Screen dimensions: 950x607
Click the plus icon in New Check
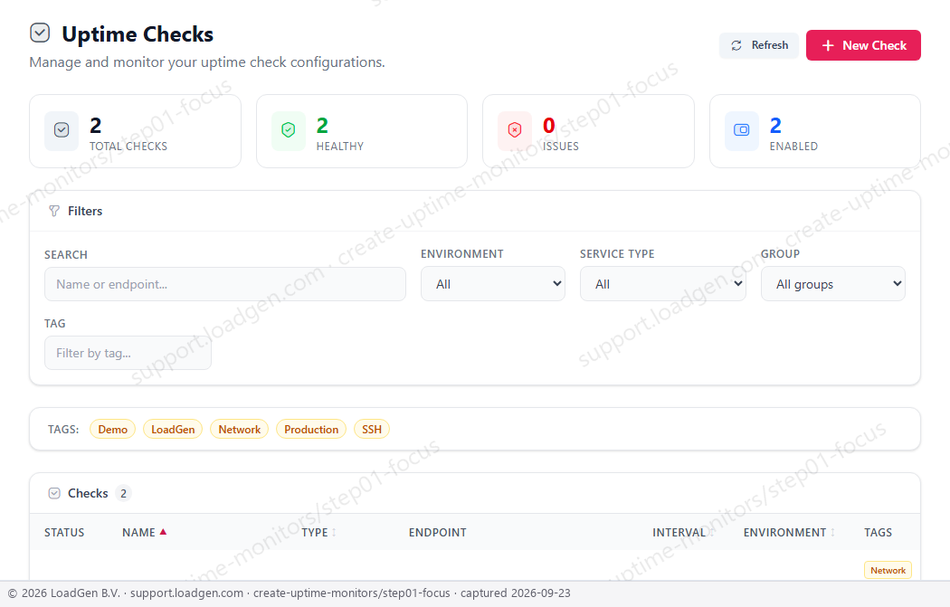[828, 45]
